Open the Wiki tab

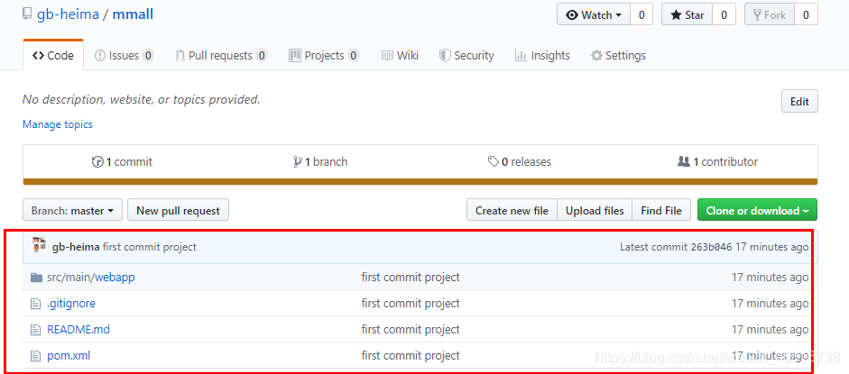[x=400, y=55]
